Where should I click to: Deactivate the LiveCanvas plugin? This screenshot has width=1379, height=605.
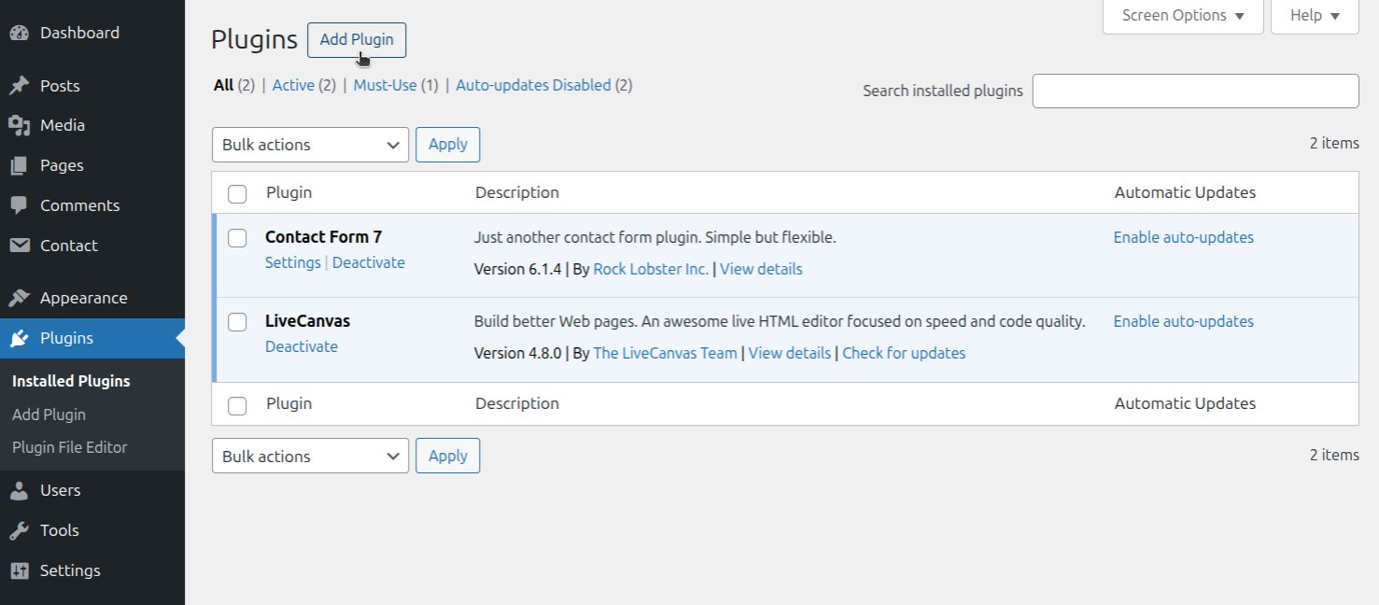(302, 346)
